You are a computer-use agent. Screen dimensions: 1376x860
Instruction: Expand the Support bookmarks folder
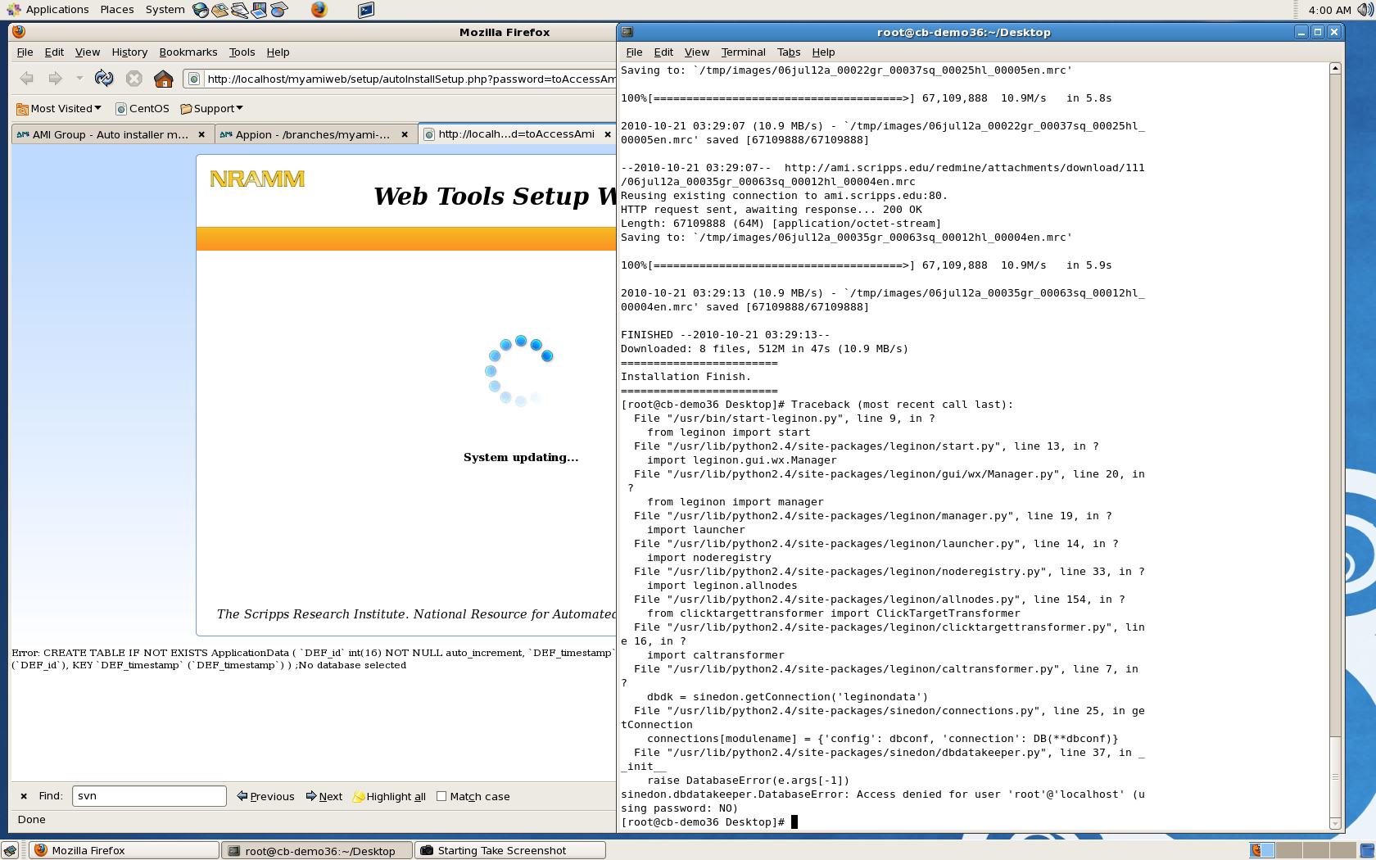(x=212, y=108)
